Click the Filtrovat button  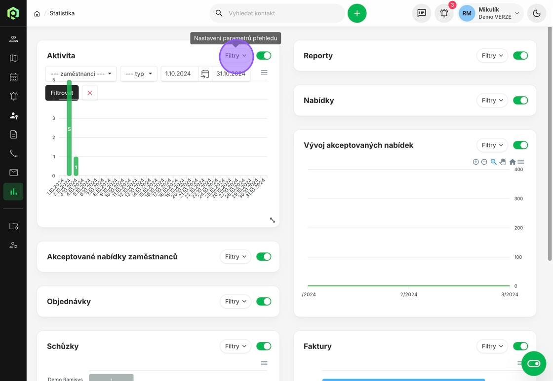pos(62,93)
